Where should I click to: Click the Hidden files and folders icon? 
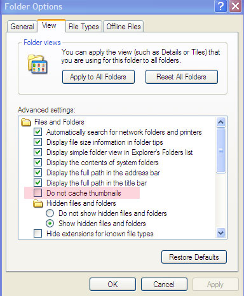[x=38, y=203]
